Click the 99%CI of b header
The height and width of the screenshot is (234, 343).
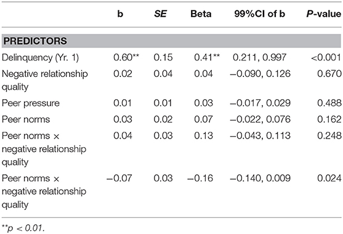[260, 14]
